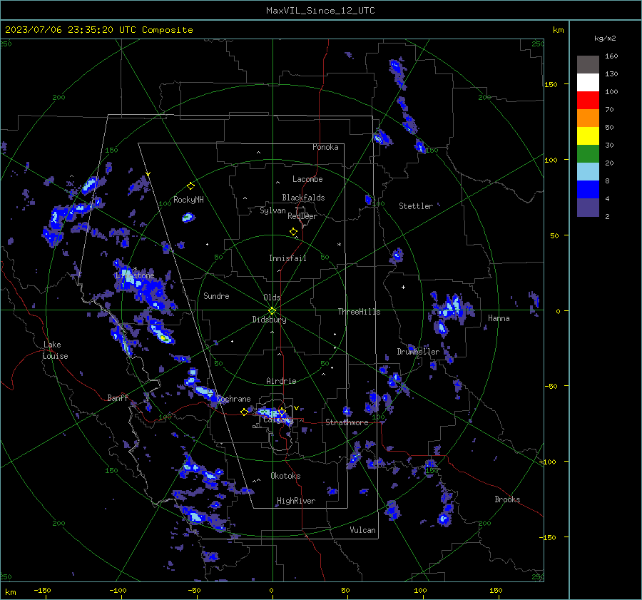This screenshot has width=642, height=600.
Task: Click the yellow diamond marker west of Calgary
Action: pos(244,412)
